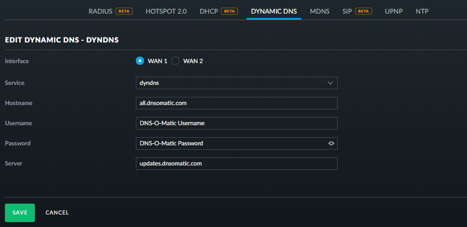The image size is (467, 227).
Task: Open the RADIUS tab
Action: pos(100,11)
